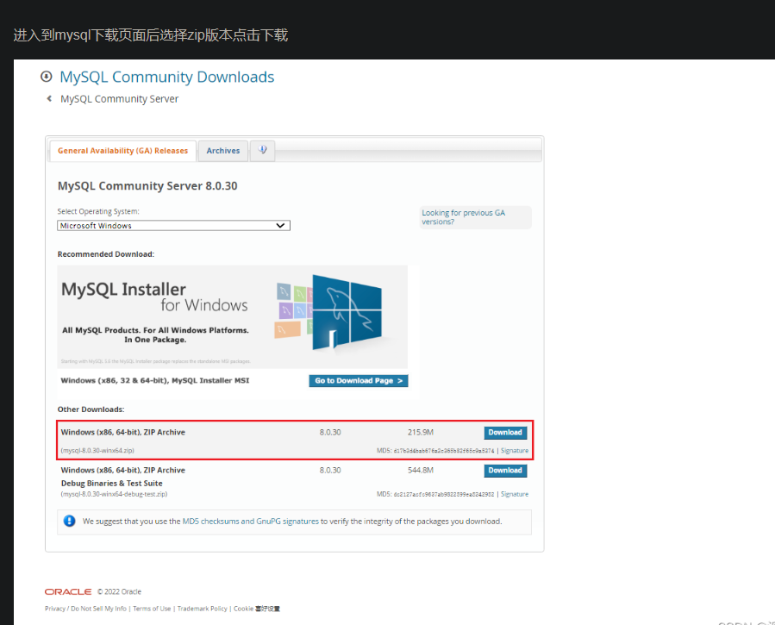Expand the Microsoft Windows combo box arrow
Screen dimensions: 775x625
pos(281,224)
